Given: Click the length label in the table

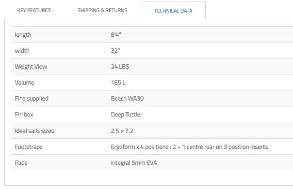Looking at the screenshot, I should pos(23,35).
